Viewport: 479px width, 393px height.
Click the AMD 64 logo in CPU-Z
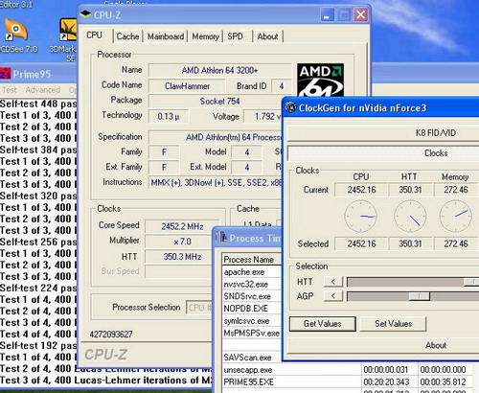point(320,81)
